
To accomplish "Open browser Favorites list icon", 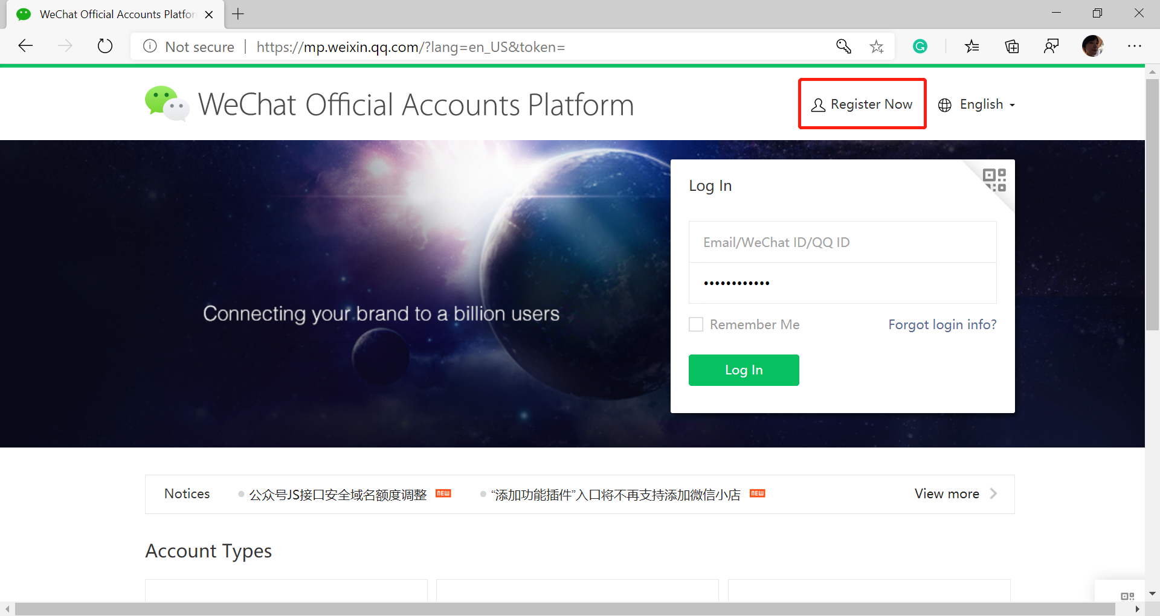I will pyautogui.click(x=971, y=47).
